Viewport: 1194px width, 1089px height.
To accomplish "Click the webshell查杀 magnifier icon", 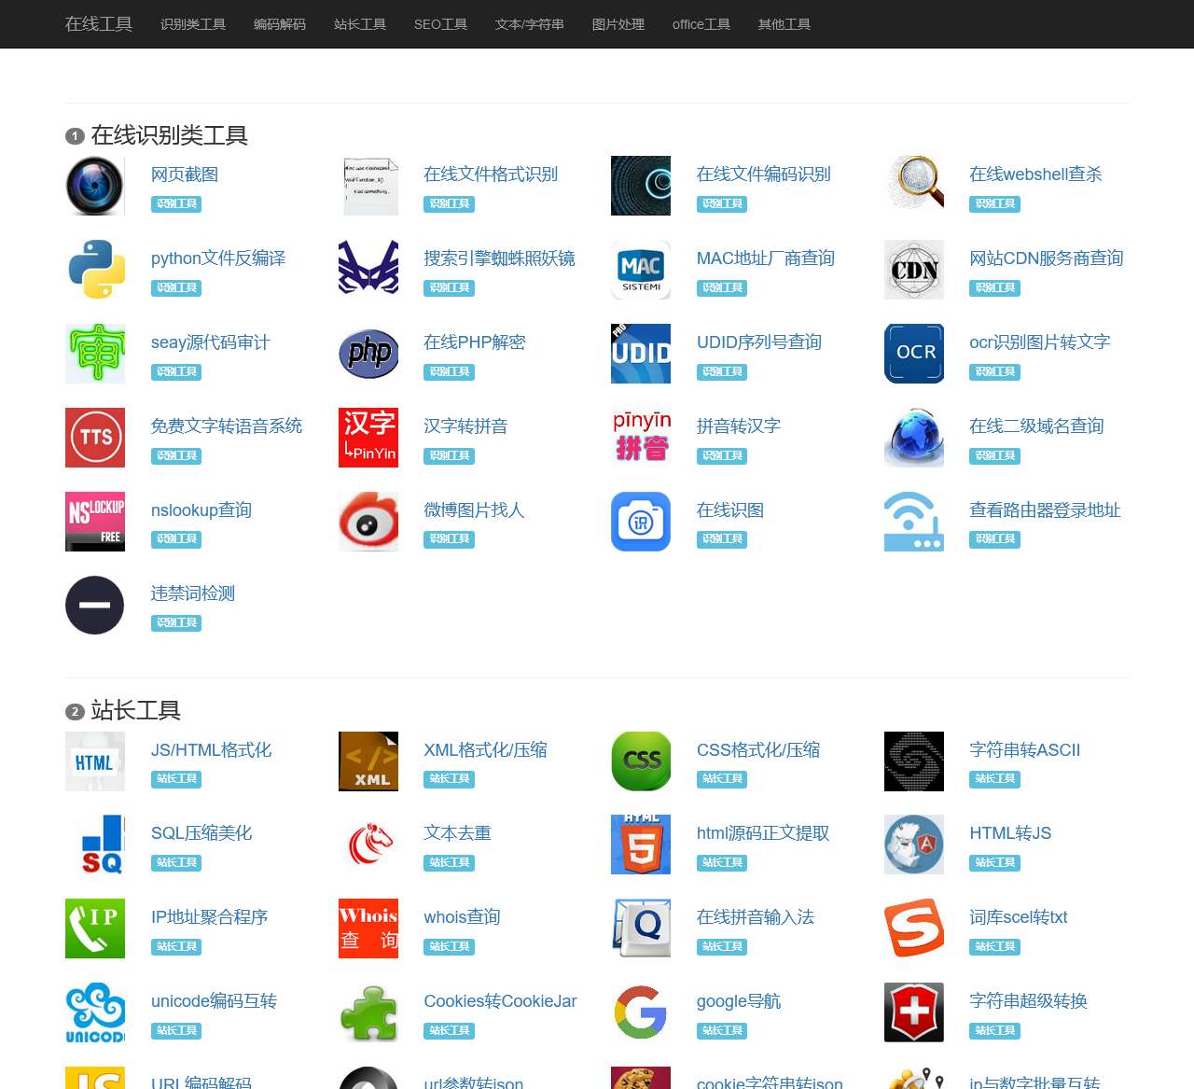I will (x=914, y=186).
